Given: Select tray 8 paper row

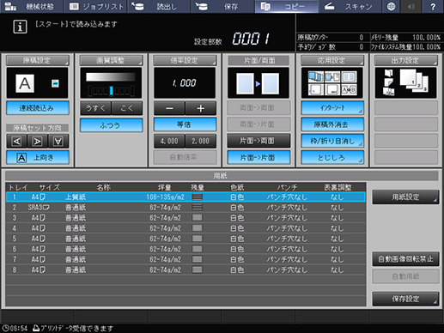Looking at the screenshot, I should coord(186,269).
